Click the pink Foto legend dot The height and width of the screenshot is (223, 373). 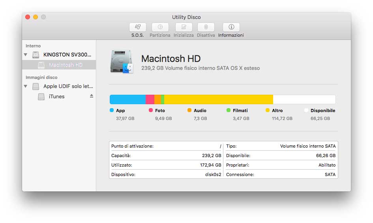[x=151, y=111]
